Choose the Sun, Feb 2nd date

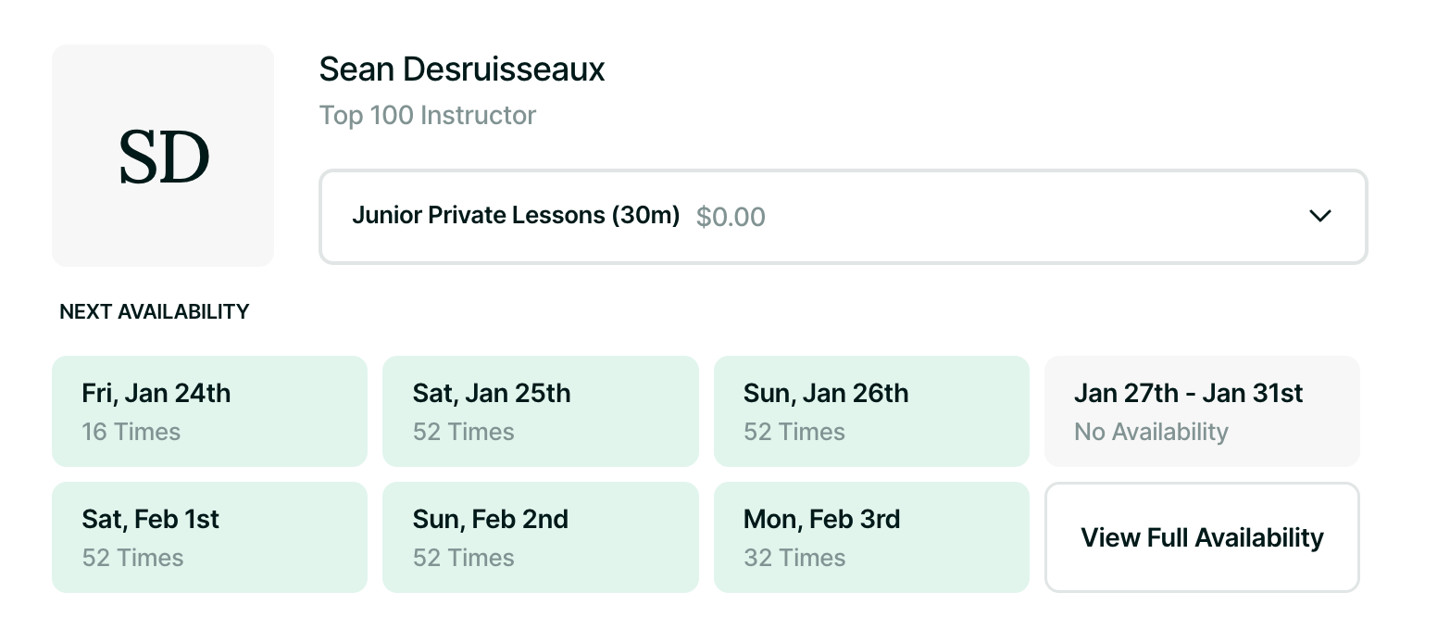(x=540, y=536)
